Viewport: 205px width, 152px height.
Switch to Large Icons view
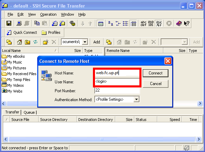coord(111,23)
